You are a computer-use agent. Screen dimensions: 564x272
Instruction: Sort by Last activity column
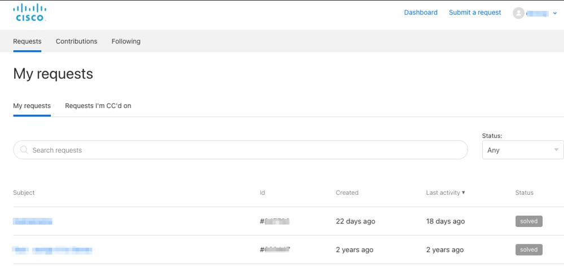tap(445, 193)
